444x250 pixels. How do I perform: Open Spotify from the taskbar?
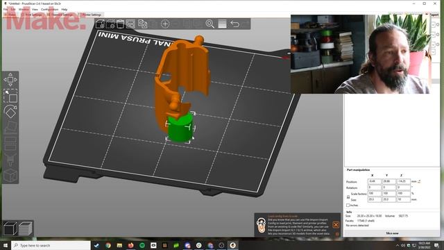click(x=142, y=245)
